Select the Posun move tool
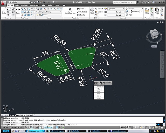The width and height of the screenshot is (166, 133). click(x=18, y=11)
